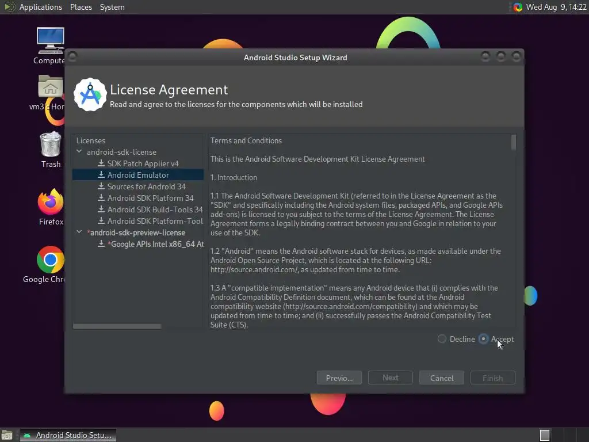The height and width of the screenshot is (442, 589).
Task: Click download icon beside Android SDK Platform-Tools
Action: (x=101, y=221)
